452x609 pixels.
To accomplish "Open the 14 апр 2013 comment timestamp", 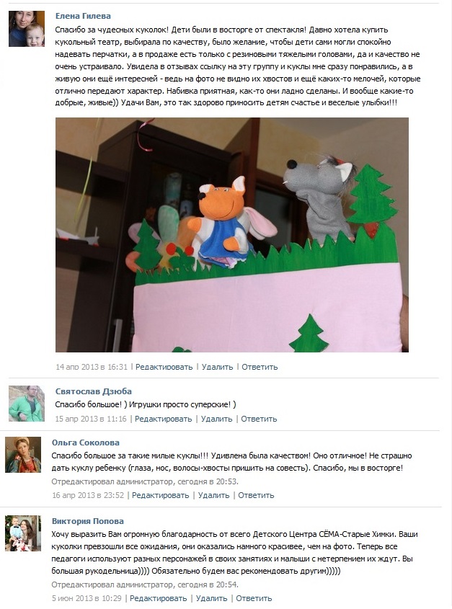I will pos(92,367).
